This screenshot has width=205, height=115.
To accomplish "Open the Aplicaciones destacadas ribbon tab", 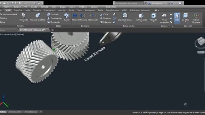I will click(x=140, y=10).
